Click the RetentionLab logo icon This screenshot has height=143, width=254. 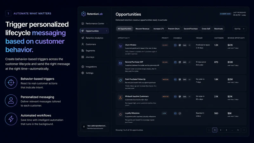coord(84,14)
